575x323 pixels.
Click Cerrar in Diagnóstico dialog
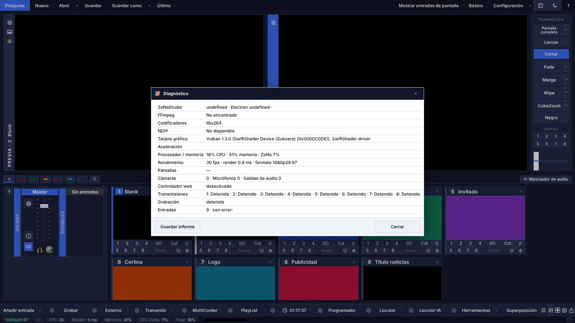[x=397, y=227]
